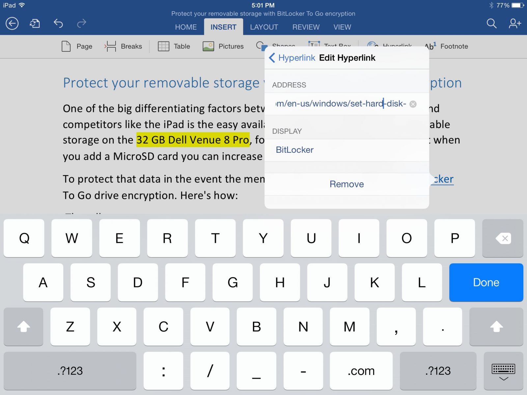Insert a Text Box
The image size is (527, 395).
(329, 44)
